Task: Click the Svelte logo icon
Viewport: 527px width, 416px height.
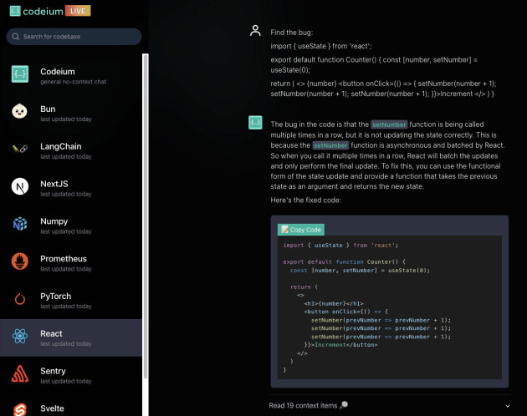Action: (x=20, y=410)
